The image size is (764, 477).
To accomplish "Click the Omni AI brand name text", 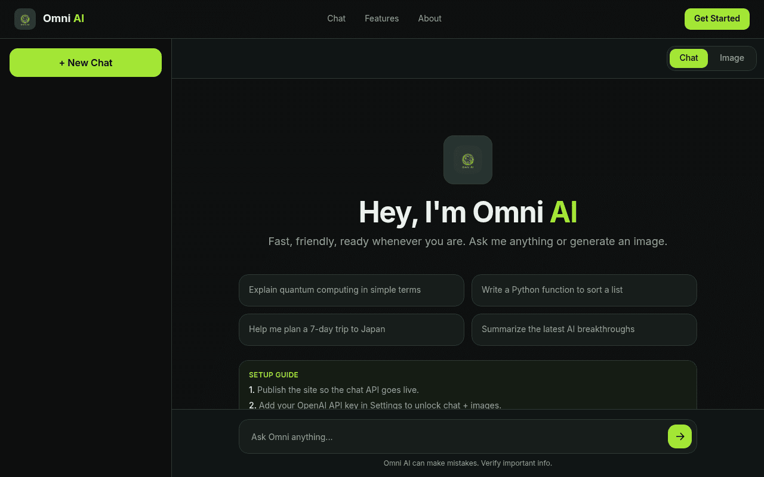I will tap(63, 18).
